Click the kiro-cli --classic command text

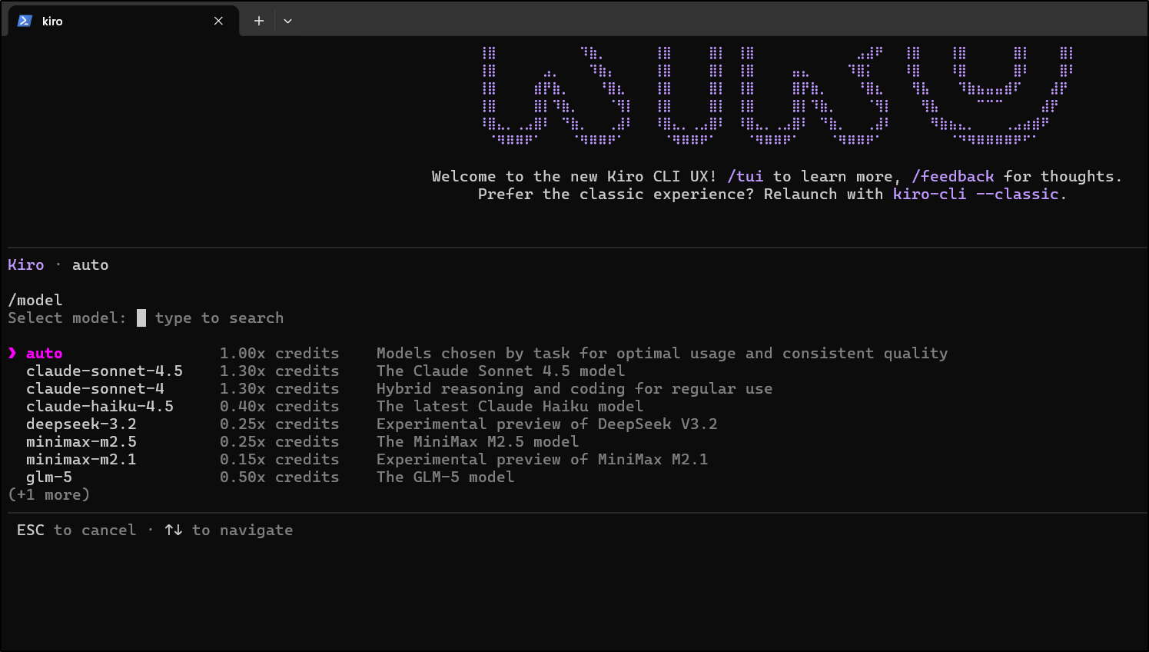point(976,195)
